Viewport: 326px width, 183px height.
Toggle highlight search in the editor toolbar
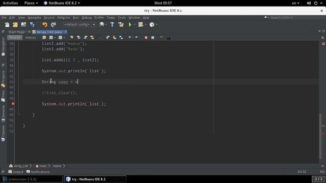coord(92,38)
